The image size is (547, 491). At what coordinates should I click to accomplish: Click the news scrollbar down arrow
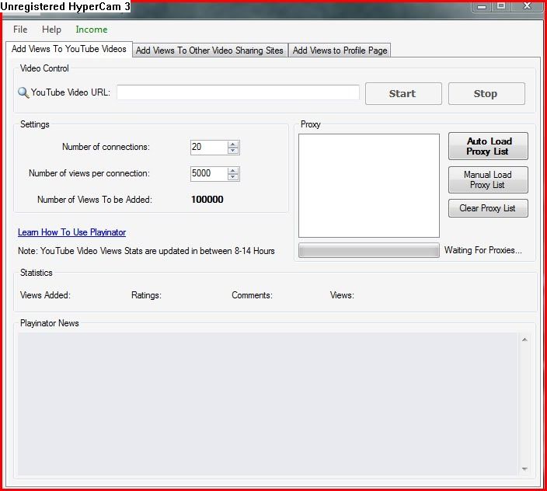(524, 469)
